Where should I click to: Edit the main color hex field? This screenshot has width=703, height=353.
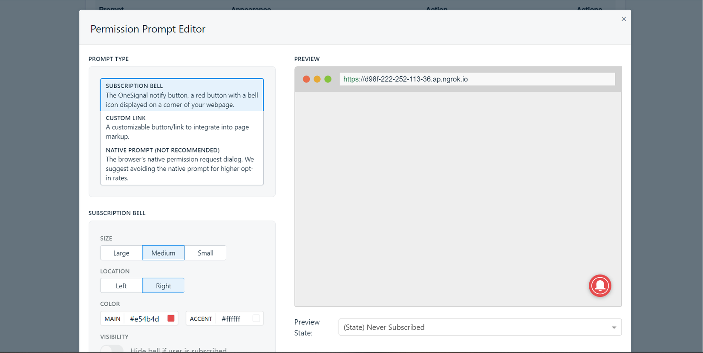tap(145, 319)
